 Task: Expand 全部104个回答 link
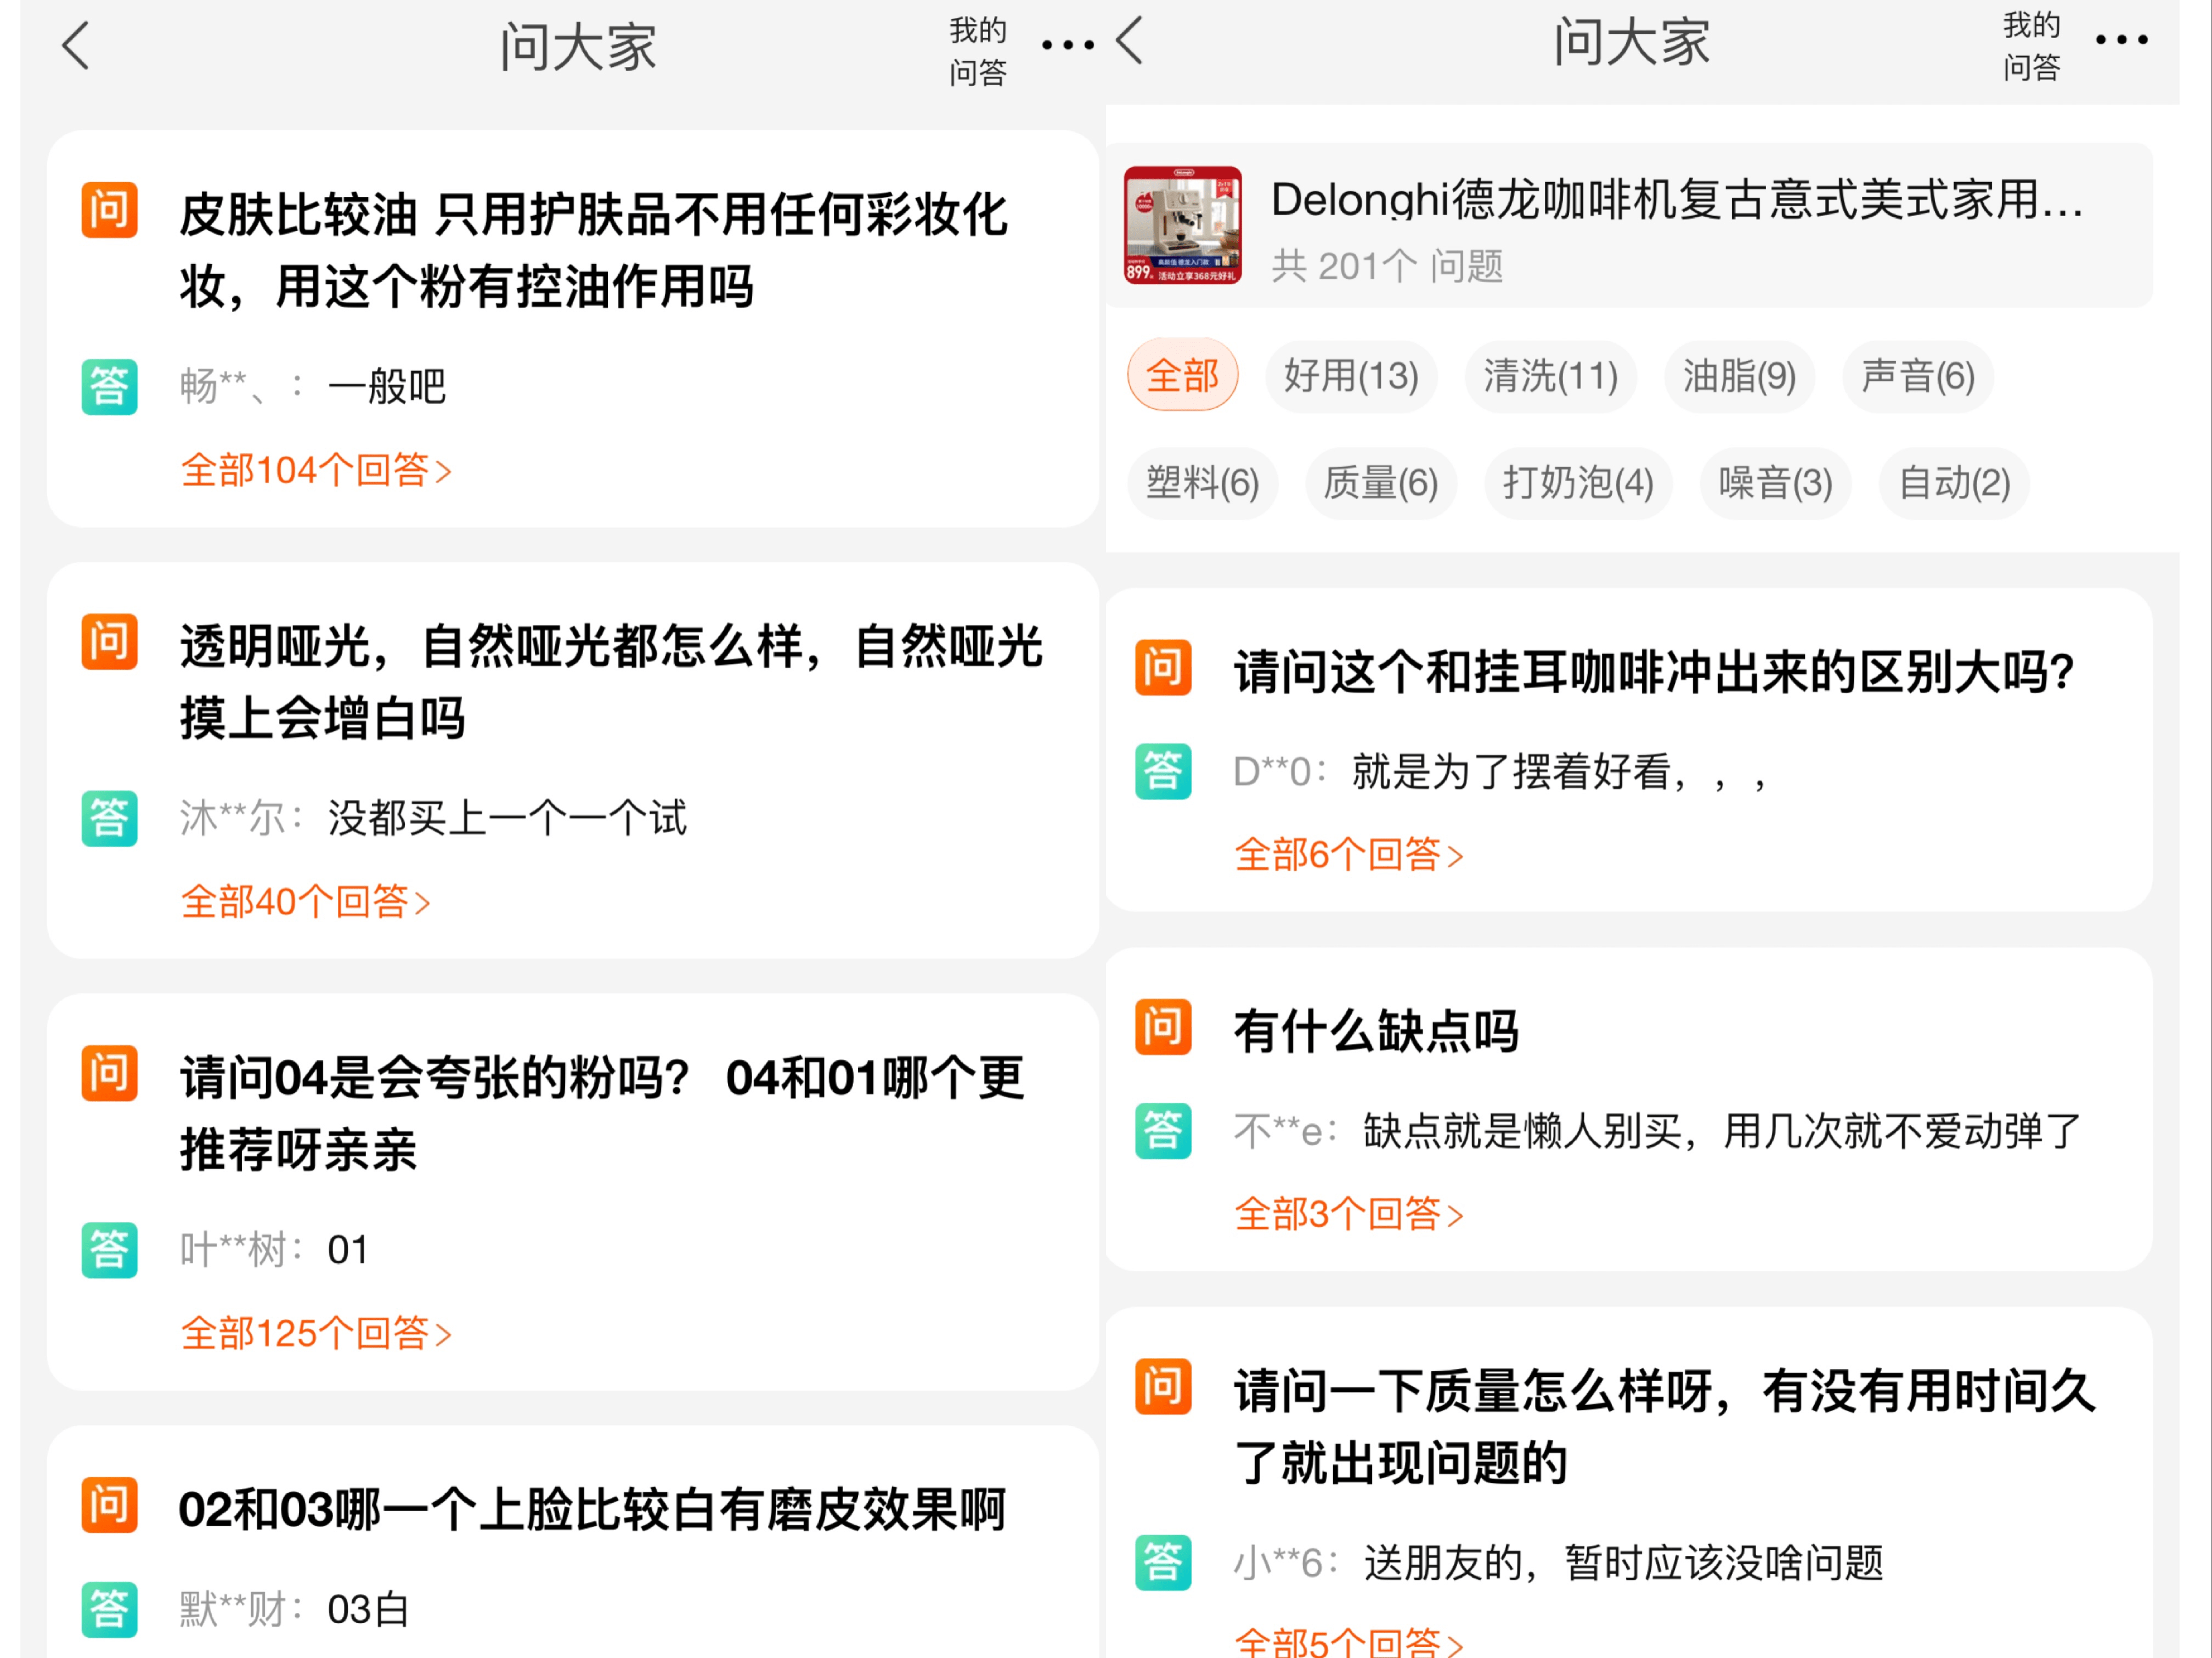click(x=316, y=470)
